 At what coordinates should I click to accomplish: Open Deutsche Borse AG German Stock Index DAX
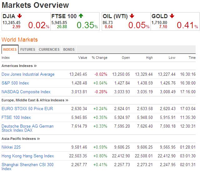[28, 128]
